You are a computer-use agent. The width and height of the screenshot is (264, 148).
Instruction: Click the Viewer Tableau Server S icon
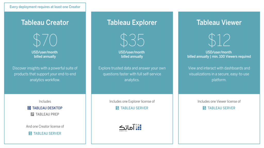point(204,108)
